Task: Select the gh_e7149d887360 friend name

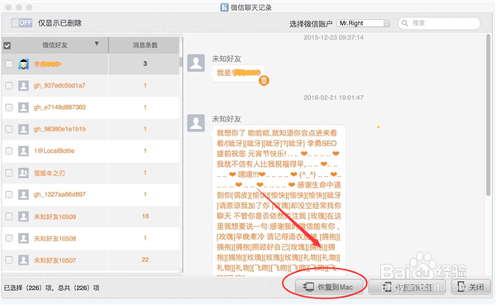Action: point(60,107)
